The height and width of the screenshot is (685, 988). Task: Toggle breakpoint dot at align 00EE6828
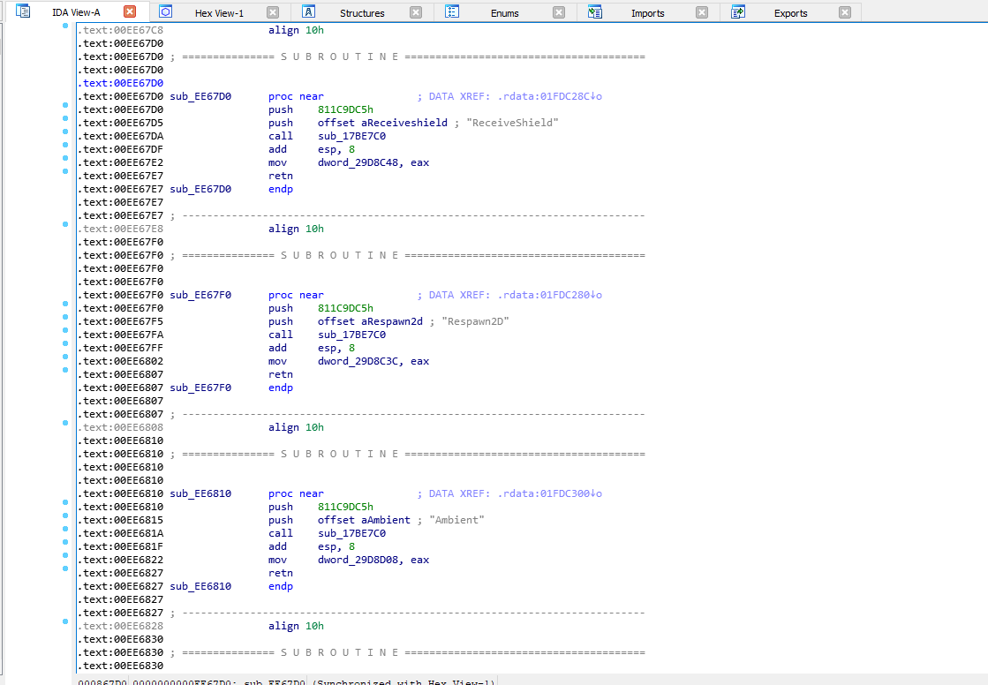tap(65, 621)
